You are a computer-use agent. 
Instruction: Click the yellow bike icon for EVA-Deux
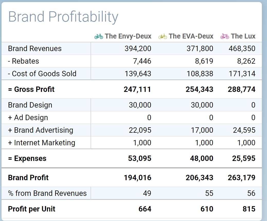click(x=163, y=36)
